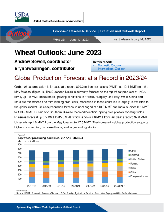Click the Global Production Forecast headline
The width and height of the screenshot is (164, 212).
point(81,79)
